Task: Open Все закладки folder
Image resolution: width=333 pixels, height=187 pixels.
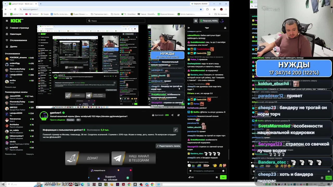Action: point(221,14)
